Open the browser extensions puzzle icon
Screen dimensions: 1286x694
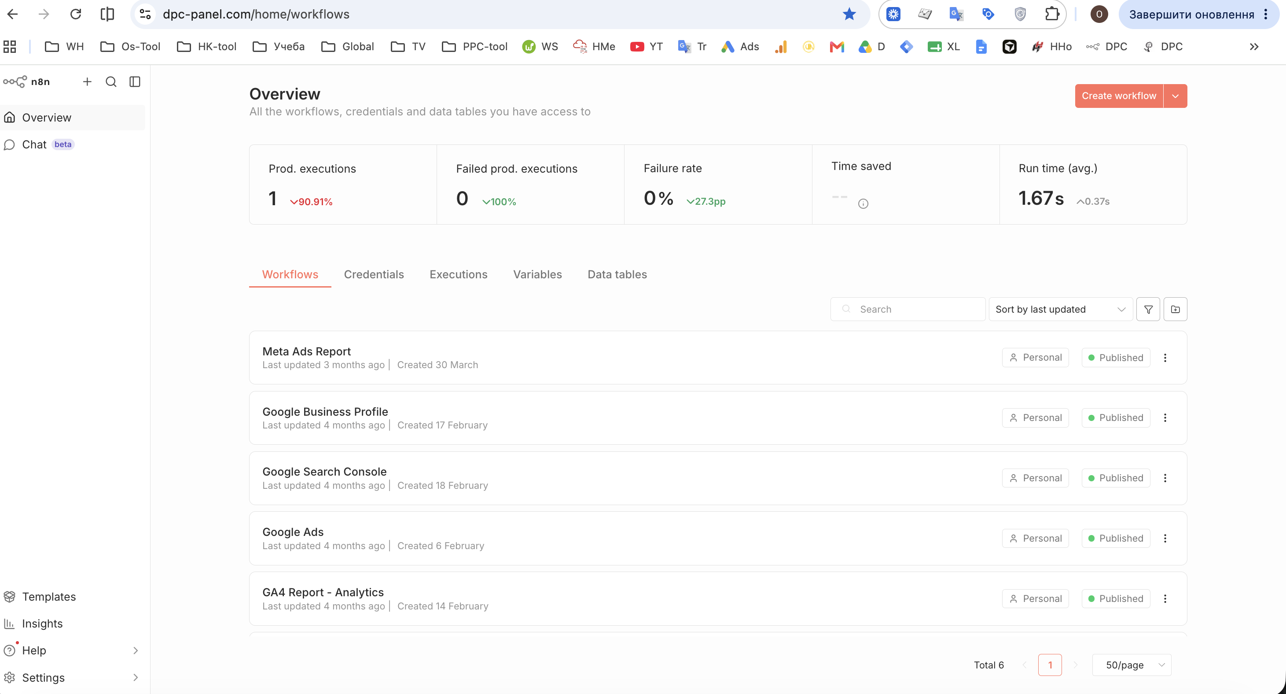click(x=1052, y=14)
